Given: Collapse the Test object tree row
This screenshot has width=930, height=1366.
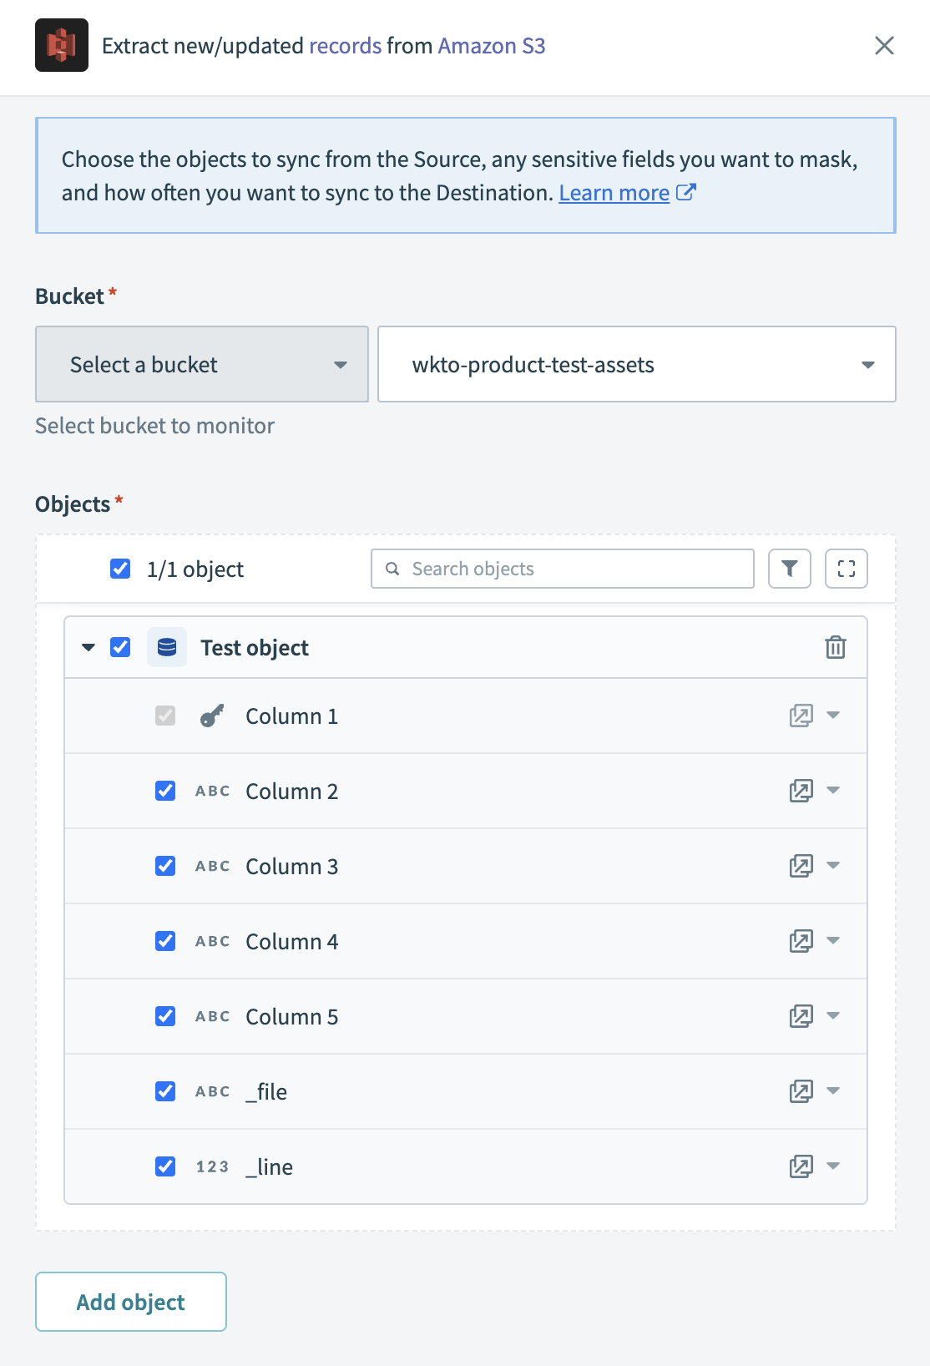Looking at the screenshot, I should (x=88, y=647).
